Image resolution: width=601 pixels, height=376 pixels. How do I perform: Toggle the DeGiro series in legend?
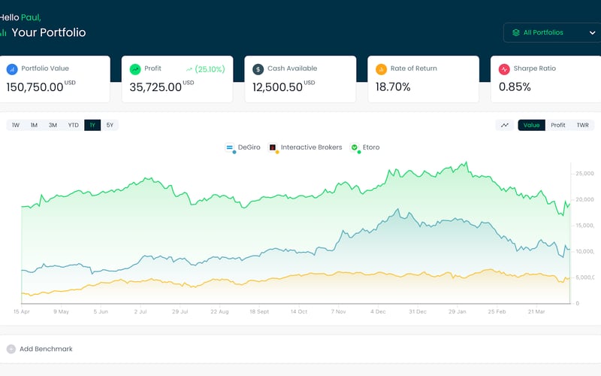tap(243, 147)
